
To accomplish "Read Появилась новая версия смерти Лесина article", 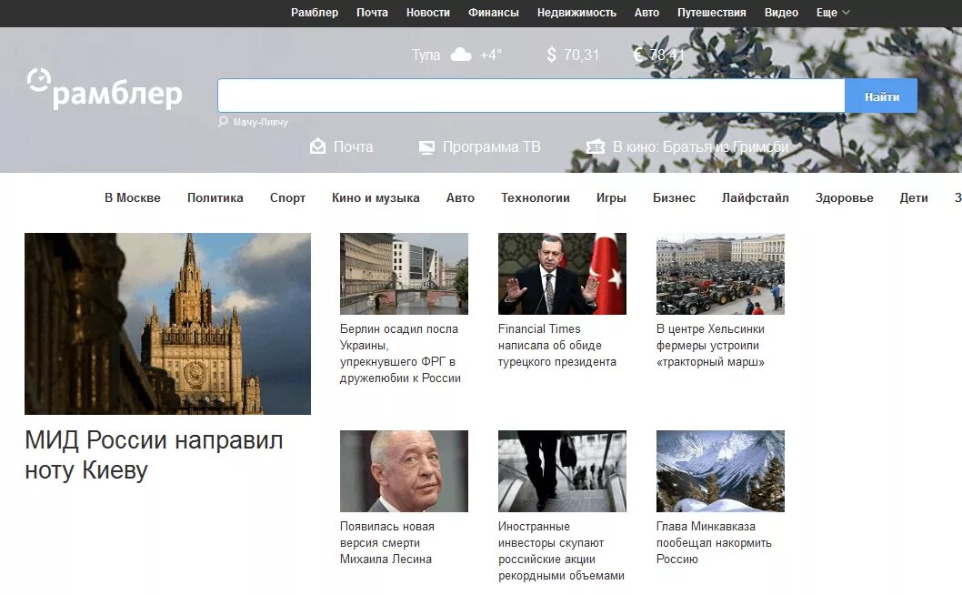I will click(x=386, y=543).
